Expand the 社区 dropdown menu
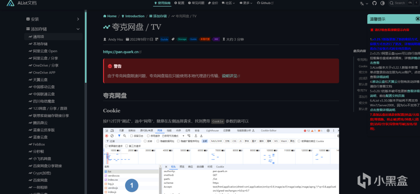This screenshot has height=194, width=420. 229,3
